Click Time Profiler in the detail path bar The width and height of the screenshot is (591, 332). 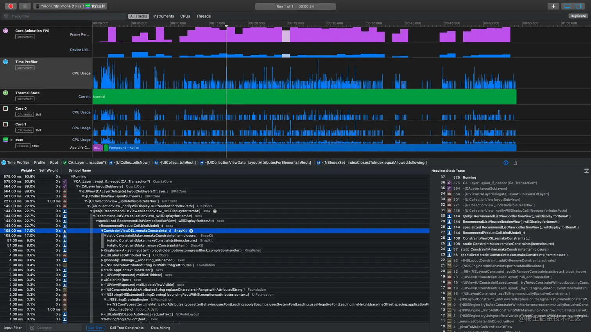(x=18, y=162)
